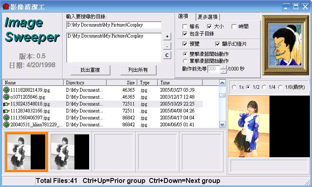Toggle the 包含子目錄 checkbox
This screenshot has height=187, width=312.
(185, 34)
